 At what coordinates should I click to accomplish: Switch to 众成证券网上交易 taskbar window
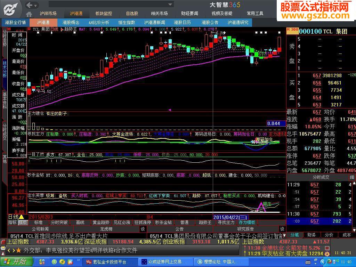(x=165, y=262)
